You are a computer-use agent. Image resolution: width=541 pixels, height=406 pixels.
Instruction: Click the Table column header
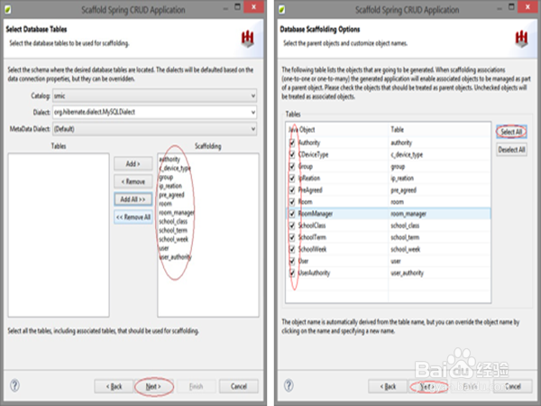tap(439, 129)
